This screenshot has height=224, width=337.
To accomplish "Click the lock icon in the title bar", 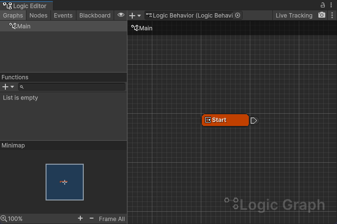I will (x=322, y=5).
